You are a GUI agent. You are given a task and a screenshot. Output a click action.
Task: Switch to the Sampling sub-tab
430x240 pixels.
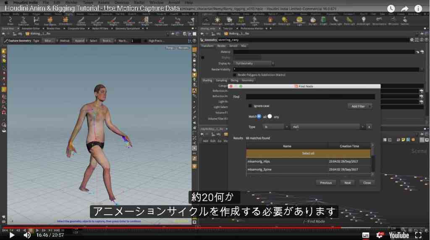click(221, 80)
